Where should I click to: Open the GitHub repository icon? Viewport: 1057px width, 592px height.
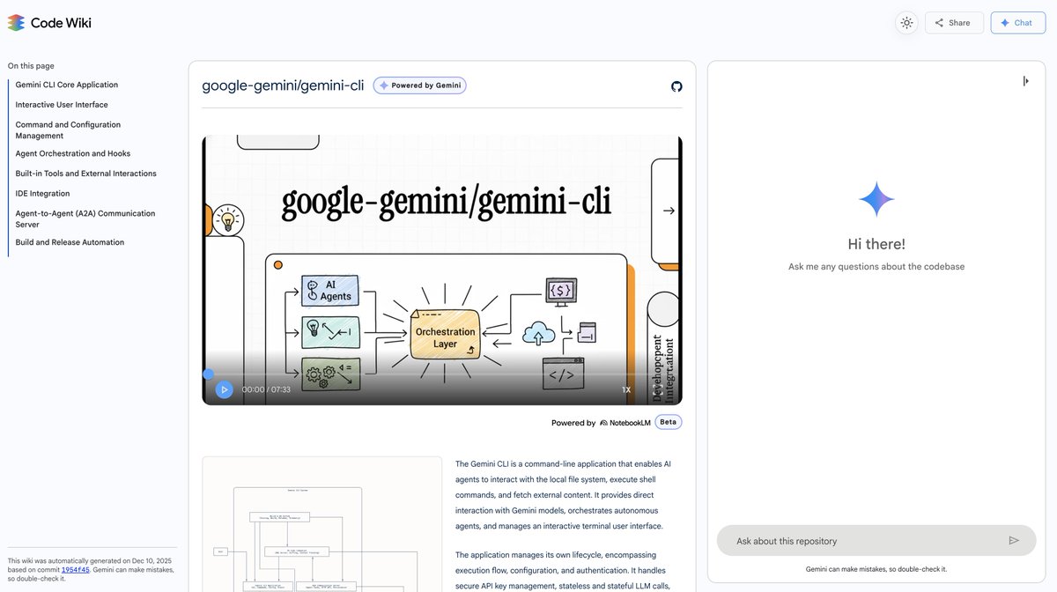(x=676, y=86)
